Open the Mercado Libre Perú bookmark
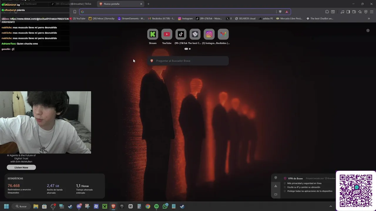The image size is (376, 211). 289,18
